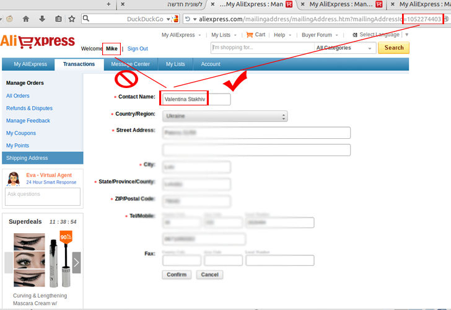451x310 pixels.
Task: Click Sign Out link
Action: tap(138, 48)
